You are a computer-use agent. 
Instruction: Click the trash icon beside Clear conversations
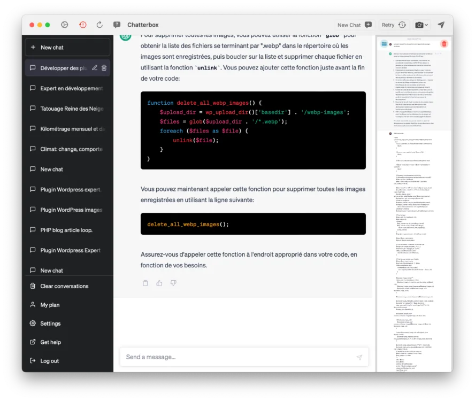(33, 286)
